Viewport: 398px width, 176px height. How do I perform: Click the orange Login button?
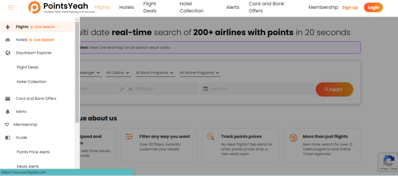pos(374,7)
